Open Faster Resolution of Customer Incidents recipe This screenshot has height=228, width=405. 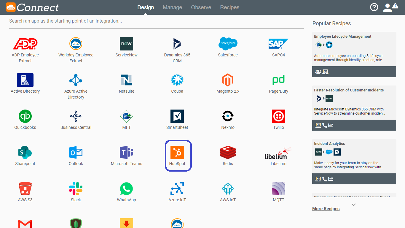click(x=354, y=108)
